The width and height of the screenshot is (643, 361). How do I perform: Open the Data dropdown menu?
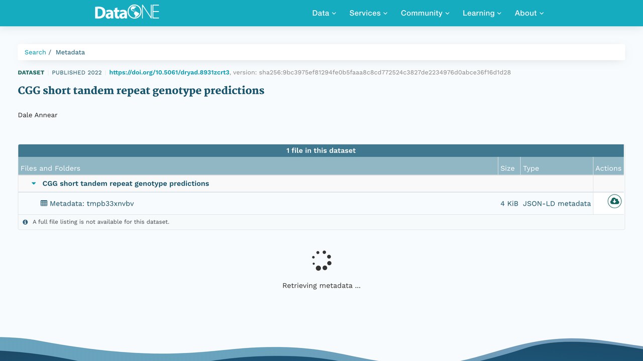pyautogui.click(x=324, y=13)
